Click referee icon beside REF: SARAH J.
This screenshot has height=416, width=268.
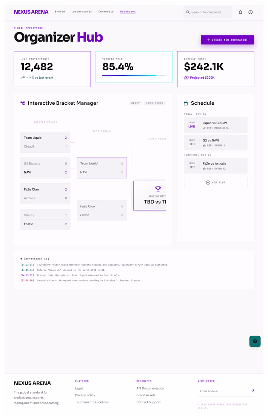coord(204,145)
